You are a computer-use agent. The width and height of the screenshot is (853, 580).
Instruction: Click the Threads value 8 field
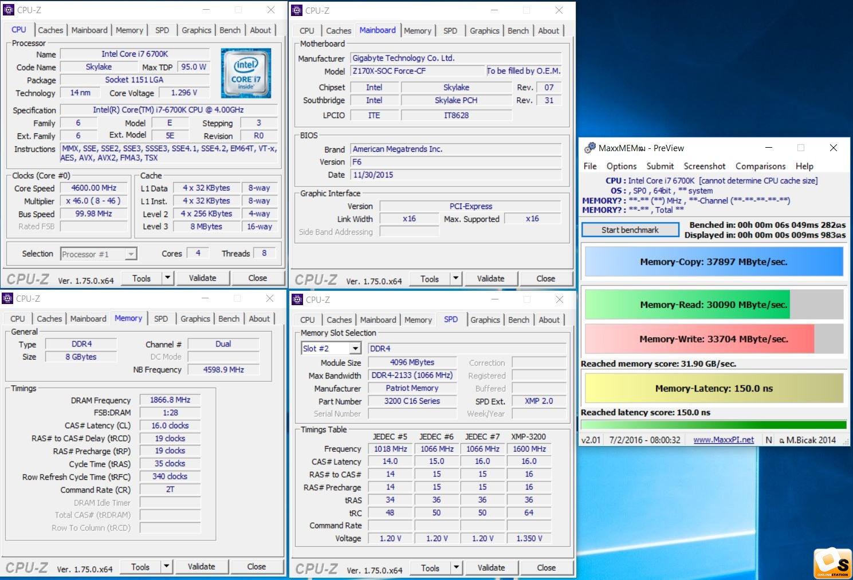point(264,253)
